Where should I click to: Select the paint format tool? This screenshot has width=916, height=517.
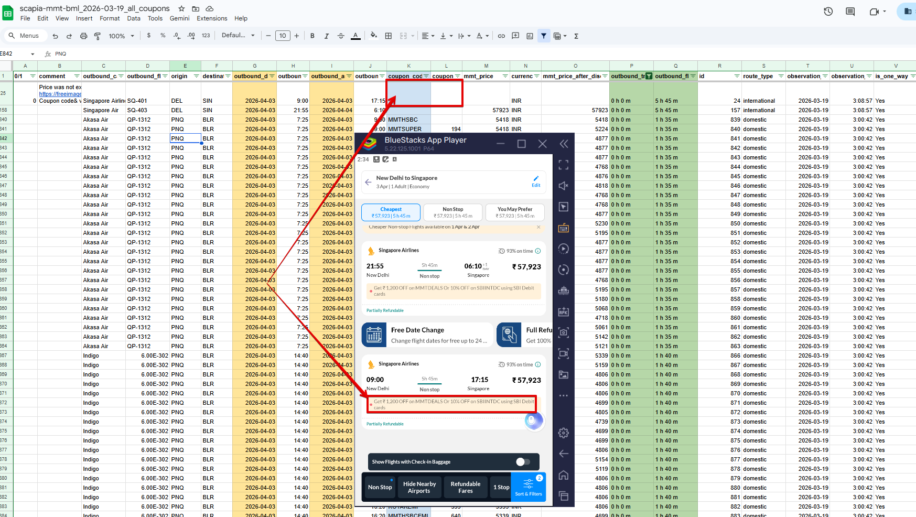pos(98,36)
